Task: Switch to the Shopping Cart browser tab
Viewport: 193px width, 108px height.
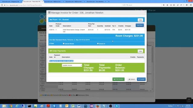Action: point(11,1)
